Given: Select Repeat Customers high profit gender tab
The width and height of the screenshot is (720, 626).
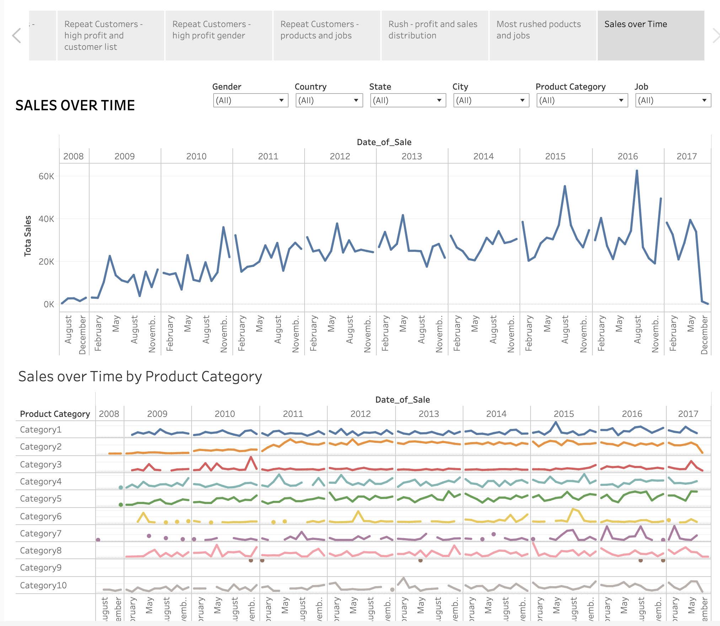Looking at the screenshot, I should click(x=218, y=35).
